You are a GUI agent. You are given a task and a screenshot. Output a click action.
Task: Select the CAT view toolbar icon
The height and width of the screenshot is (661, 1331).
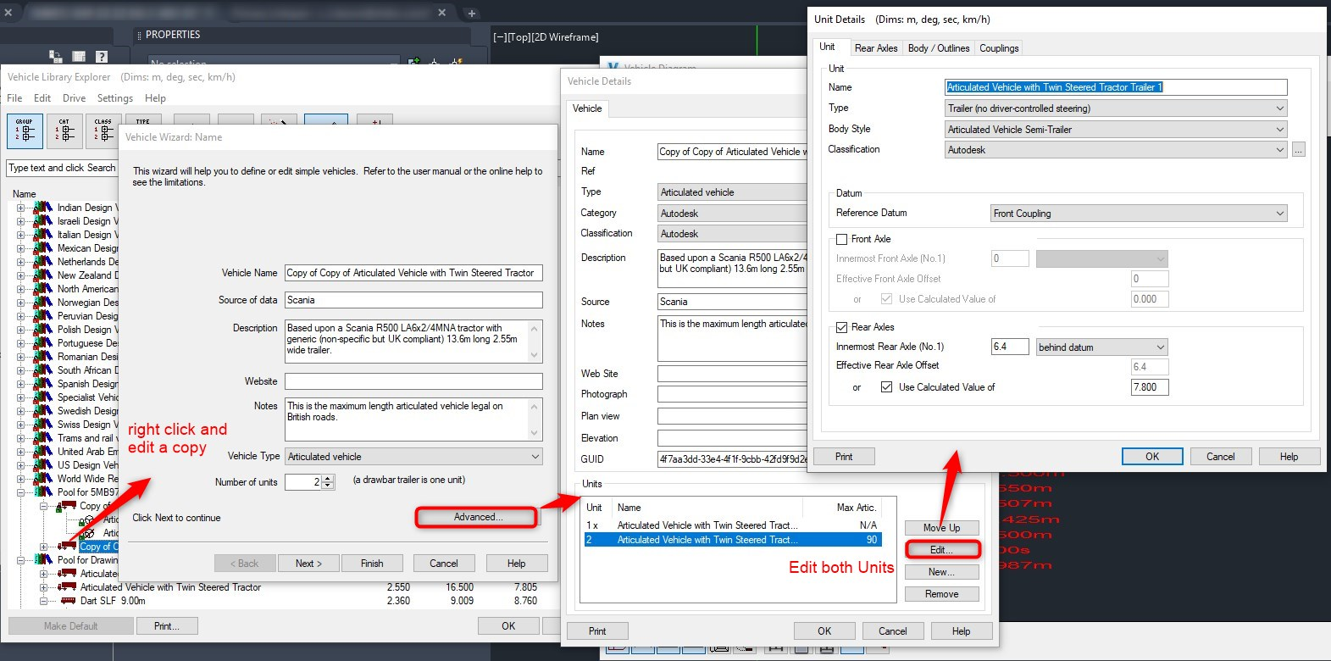[x=64, y=131]
